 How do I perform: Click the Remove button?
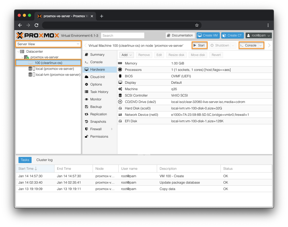click(144, 55)
